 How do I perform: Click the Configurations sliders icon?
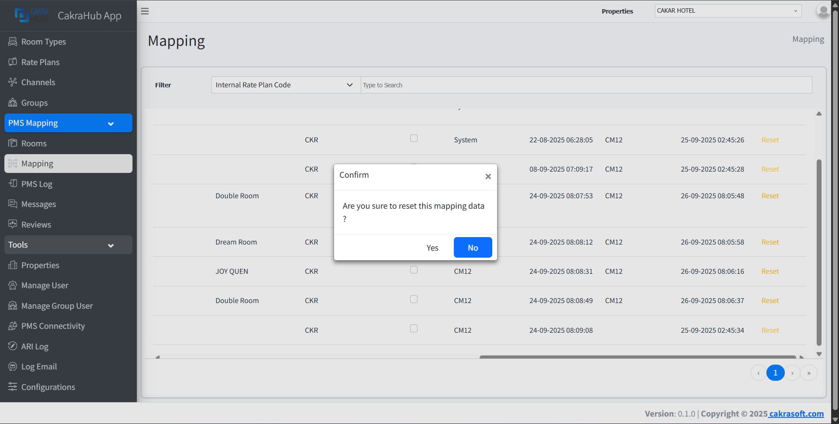(13, 387)
